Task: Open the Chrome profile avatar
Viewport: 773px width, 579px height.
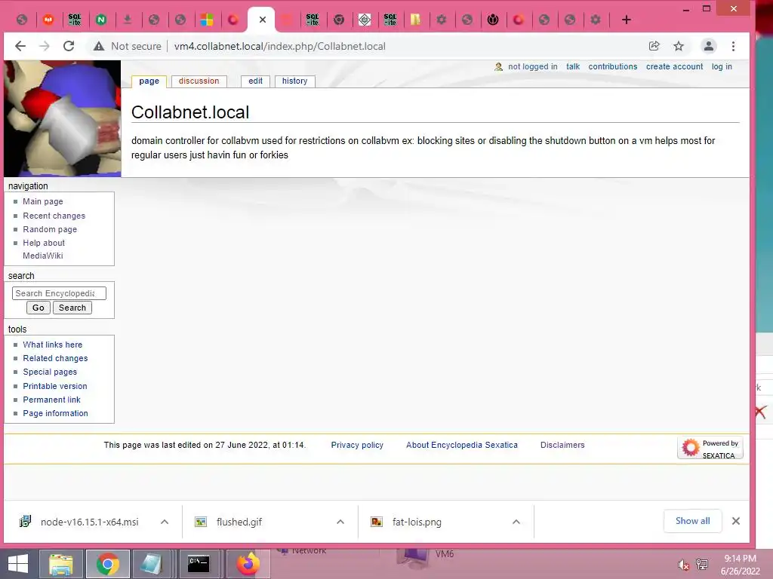Action: coord(708,46)
